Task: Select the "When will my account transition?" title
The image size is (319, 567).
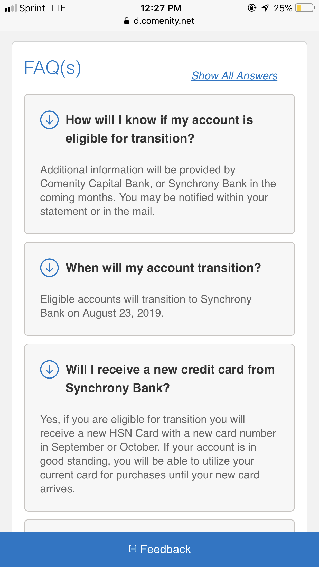Action: point(163,268)
